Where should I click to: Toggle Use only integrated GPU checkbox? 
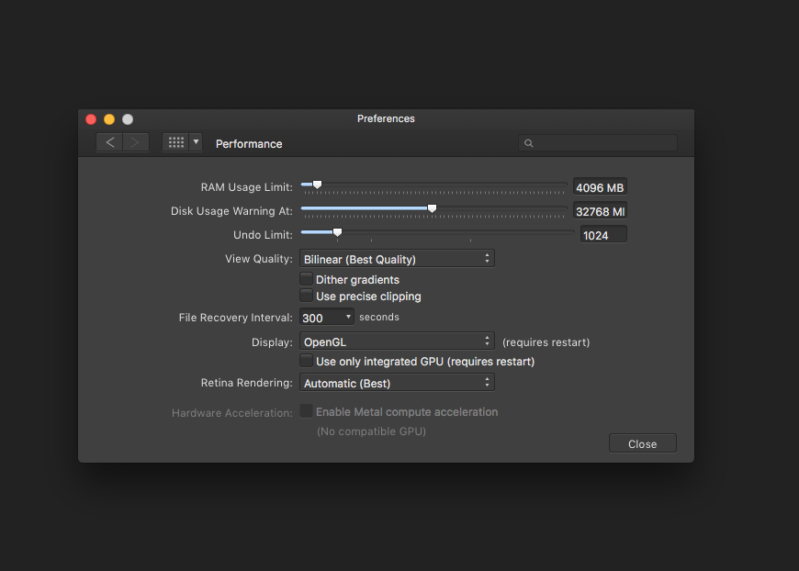click(x=306, y=361)
